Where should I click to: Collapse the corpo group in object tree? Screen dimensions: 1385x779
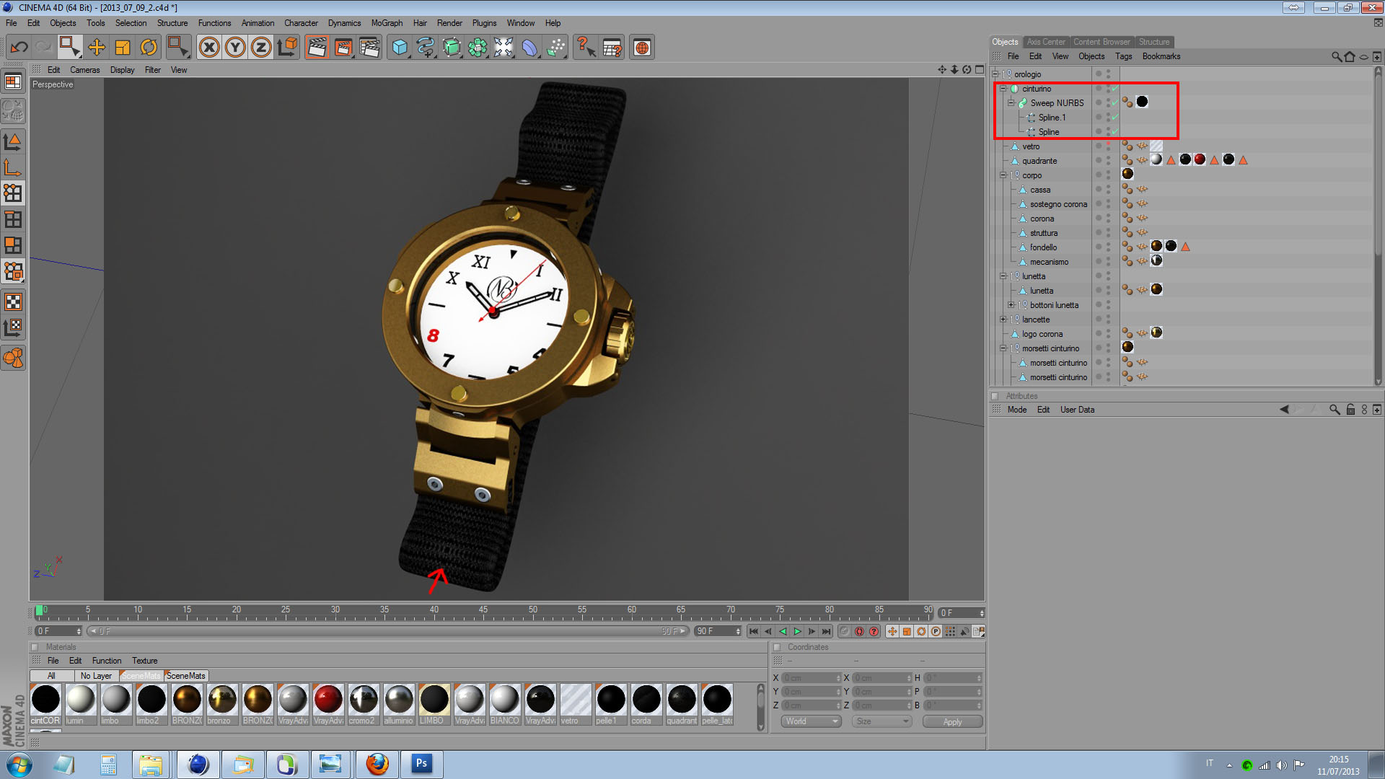tap(1003, 175)
